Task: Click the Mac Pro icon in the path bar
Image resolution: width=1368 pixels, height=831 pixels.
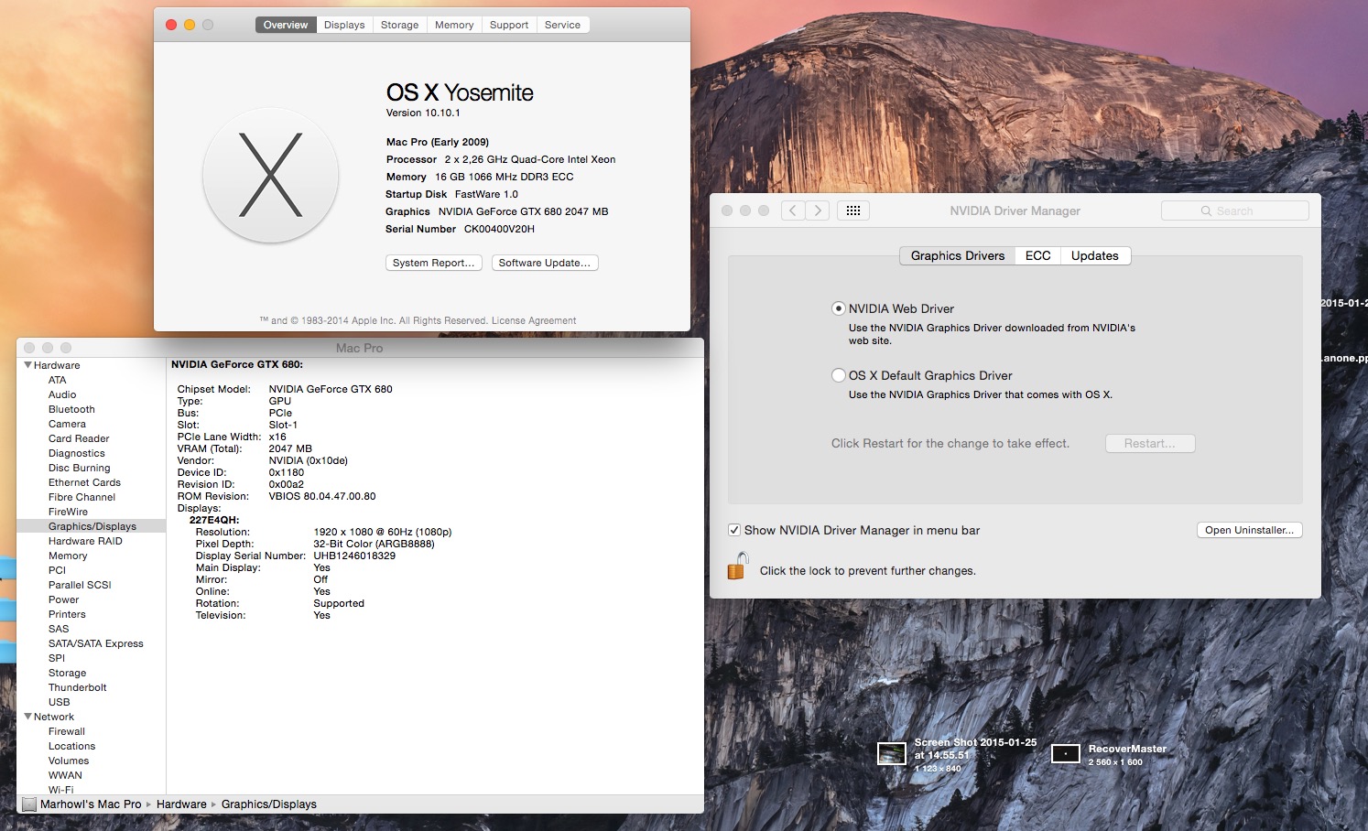Action: 29,804
